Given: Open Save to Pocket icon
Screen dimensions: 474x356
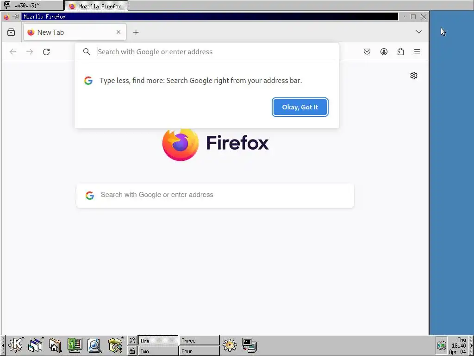Looking at the screenshot, I should click(367, 51).
